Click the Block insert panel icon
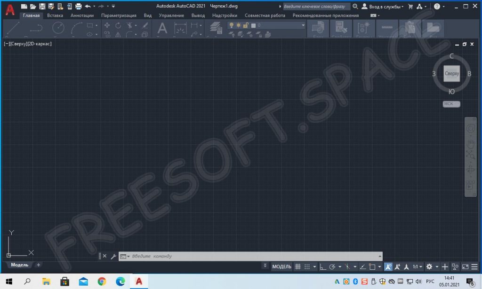 [318, 28]
